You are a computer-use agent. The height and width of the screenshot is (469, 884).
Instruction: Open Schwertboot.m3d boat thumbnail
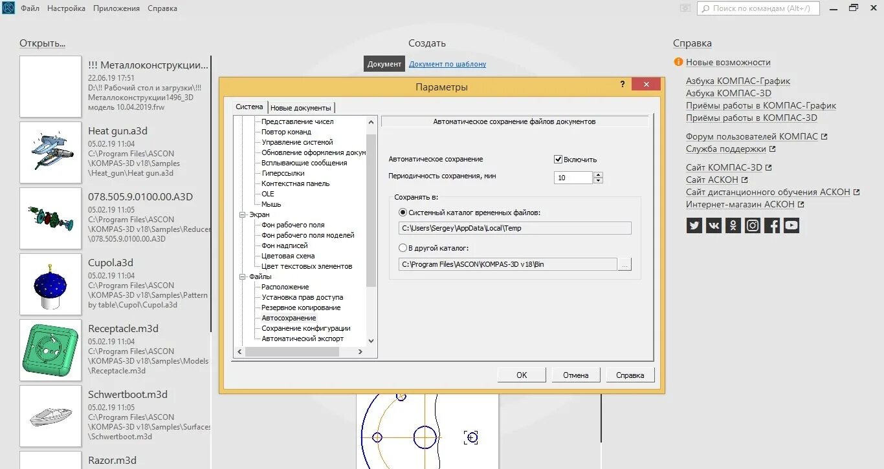(50, 416)
